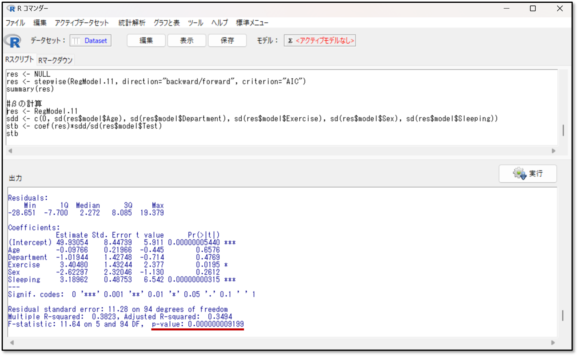Click the output pane vertical scrollbar thumb
Screen dimensions: 578x356
(x=563, y=315)
